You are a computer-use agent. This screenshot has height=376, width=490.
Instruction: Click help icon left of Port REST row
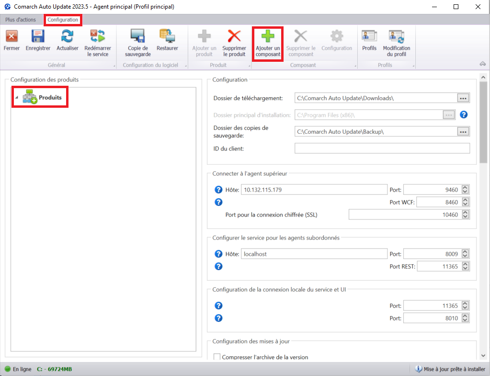click(218, 266)
